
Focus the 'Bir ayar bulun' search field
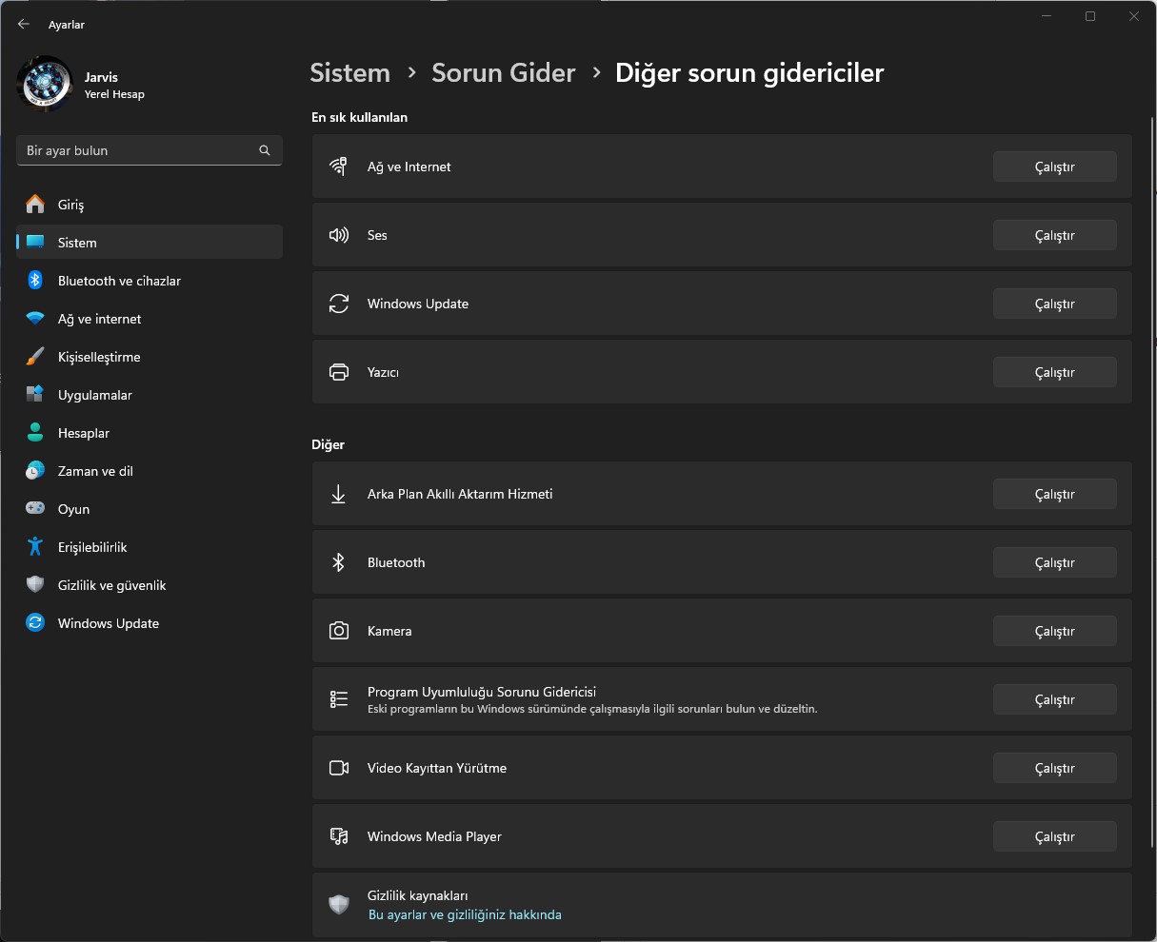coord(150,150)
